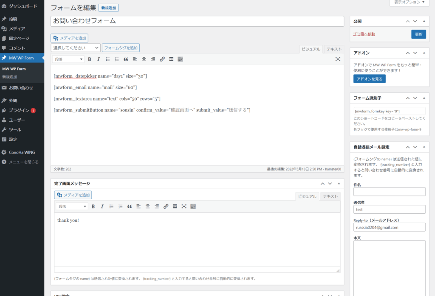
Task: Move 公開 panel down
Action: pos(415,21)
